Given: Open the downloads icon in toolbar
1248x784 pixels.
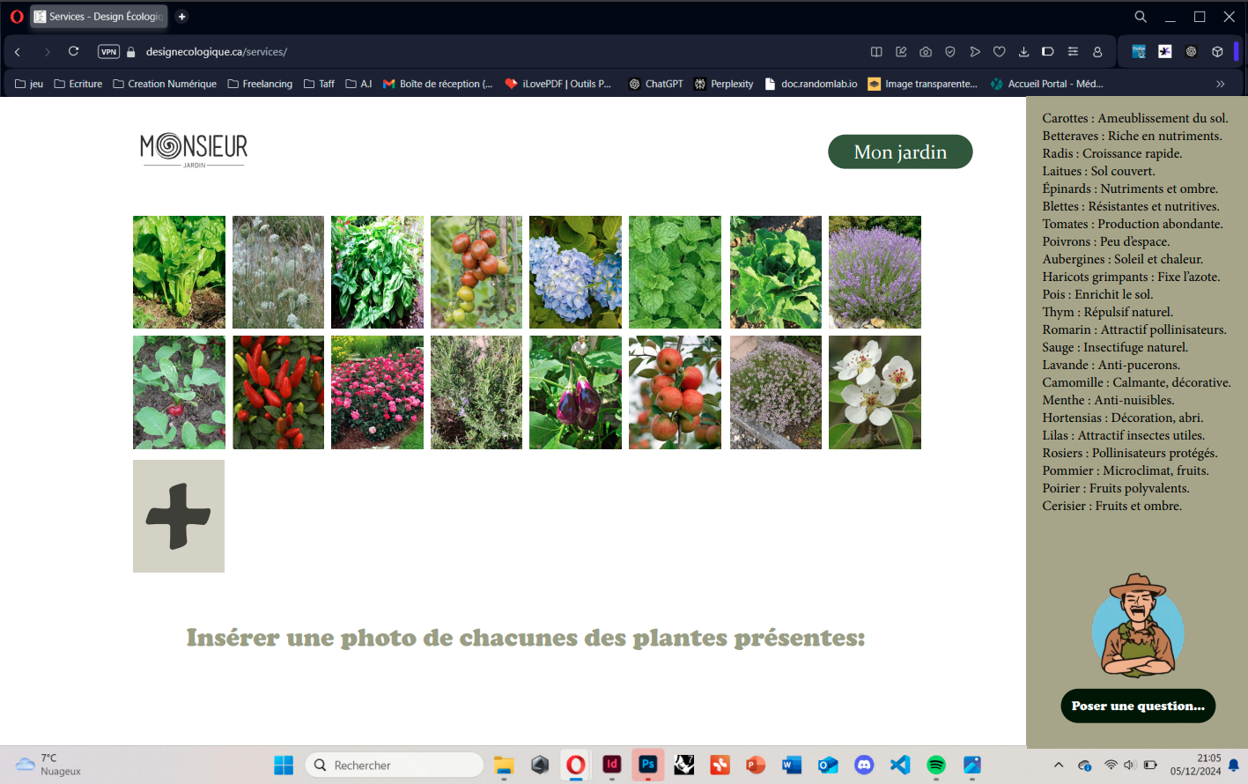Looking at the screenshot, I should (1023, 52).
